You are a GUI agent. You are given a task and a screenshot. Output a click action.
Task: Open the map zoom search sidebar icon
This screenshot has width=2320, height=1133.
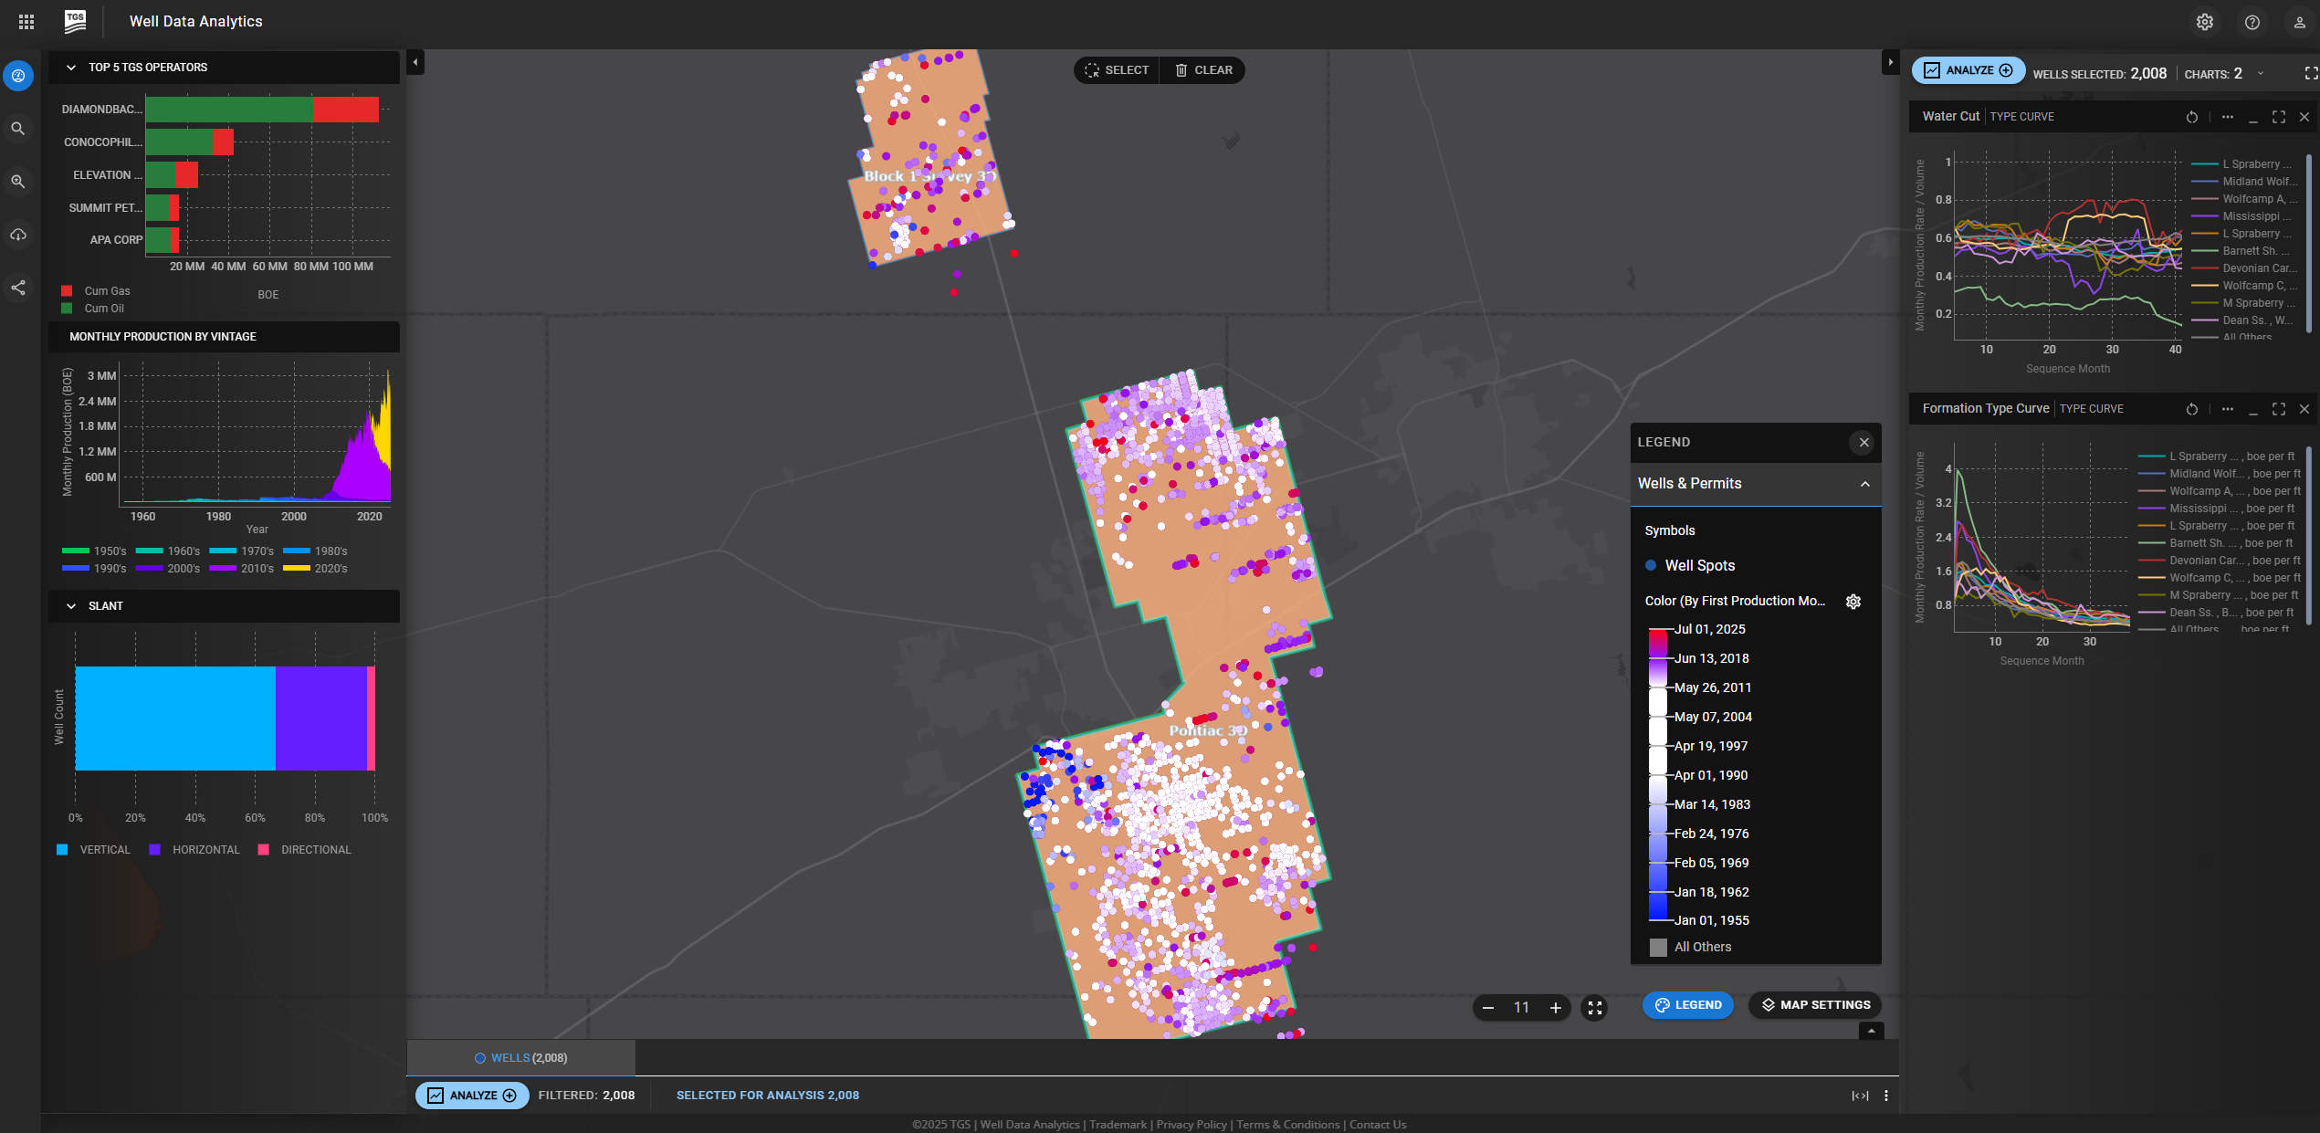pyautogui.click(x=18, y=182)
